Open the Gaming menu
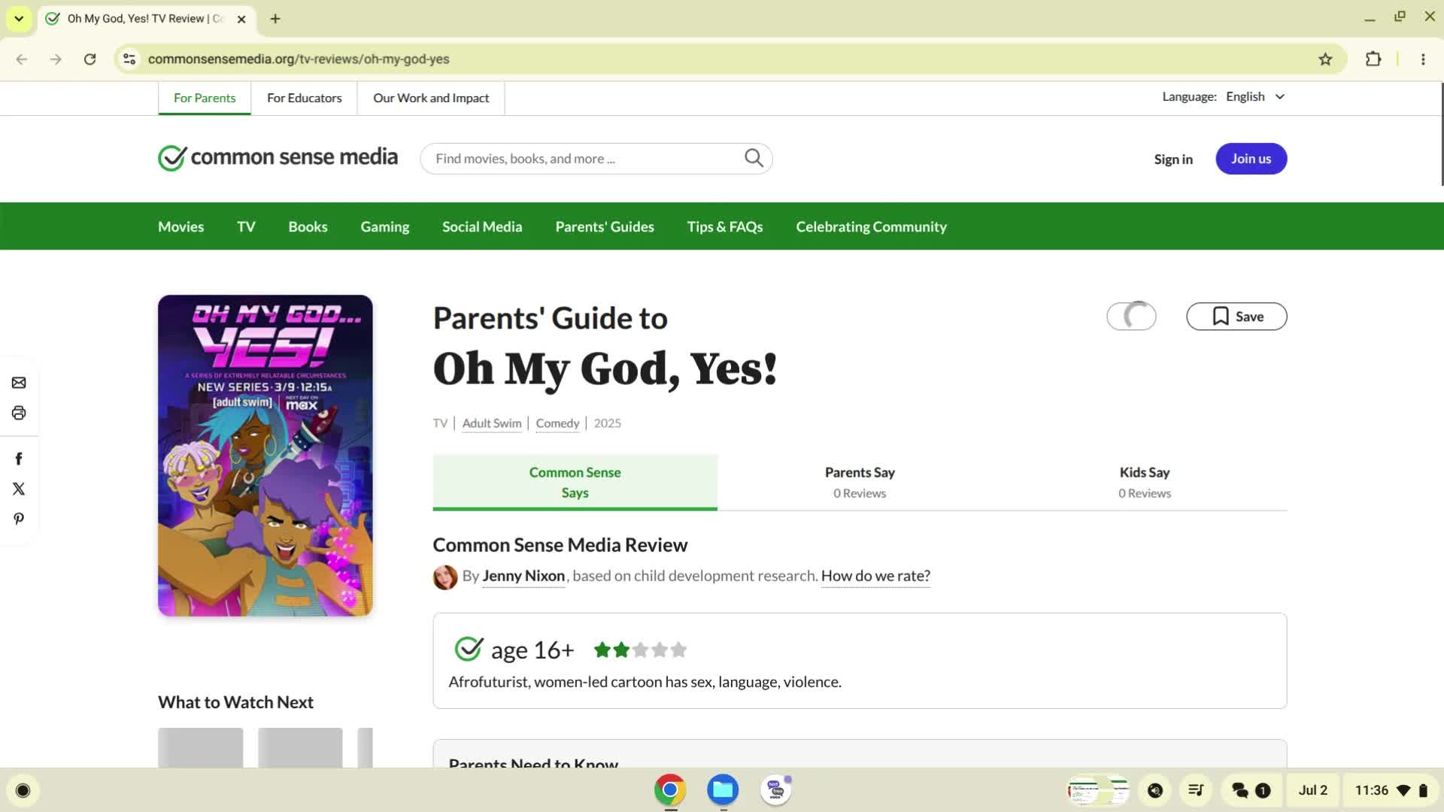The width and height of the screenshot is (1444, 812). point(384,226)
